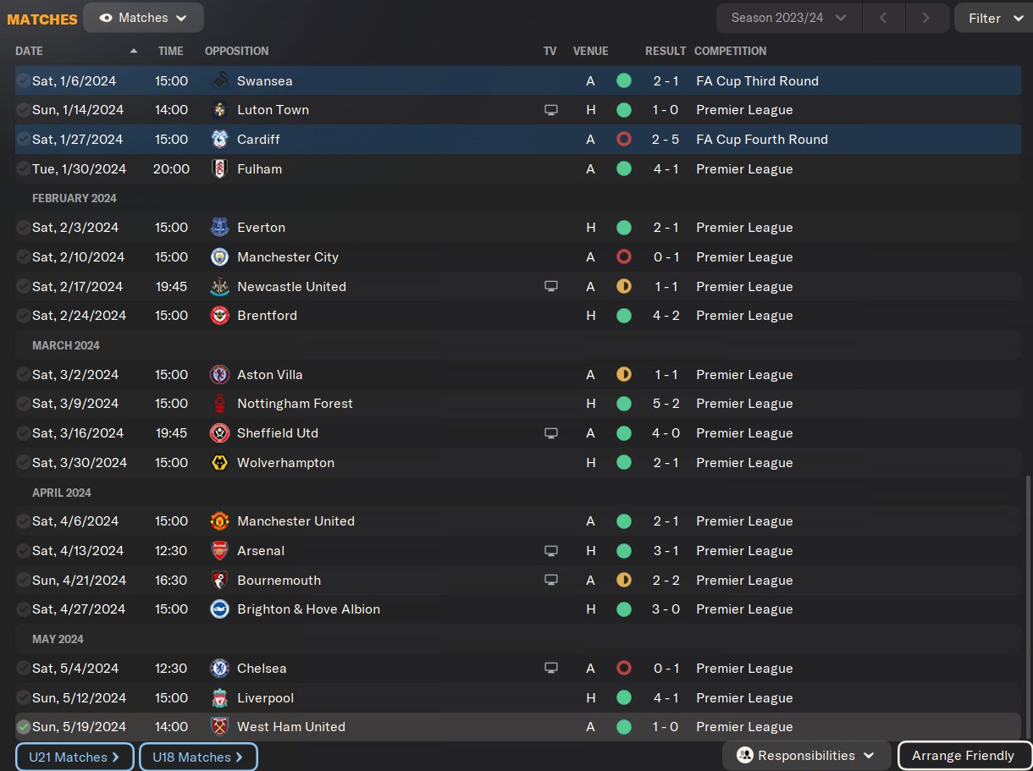1033x771 pixels.
Task: Click TV broadcast icon on Luton Town row
Action: (551, 110)
